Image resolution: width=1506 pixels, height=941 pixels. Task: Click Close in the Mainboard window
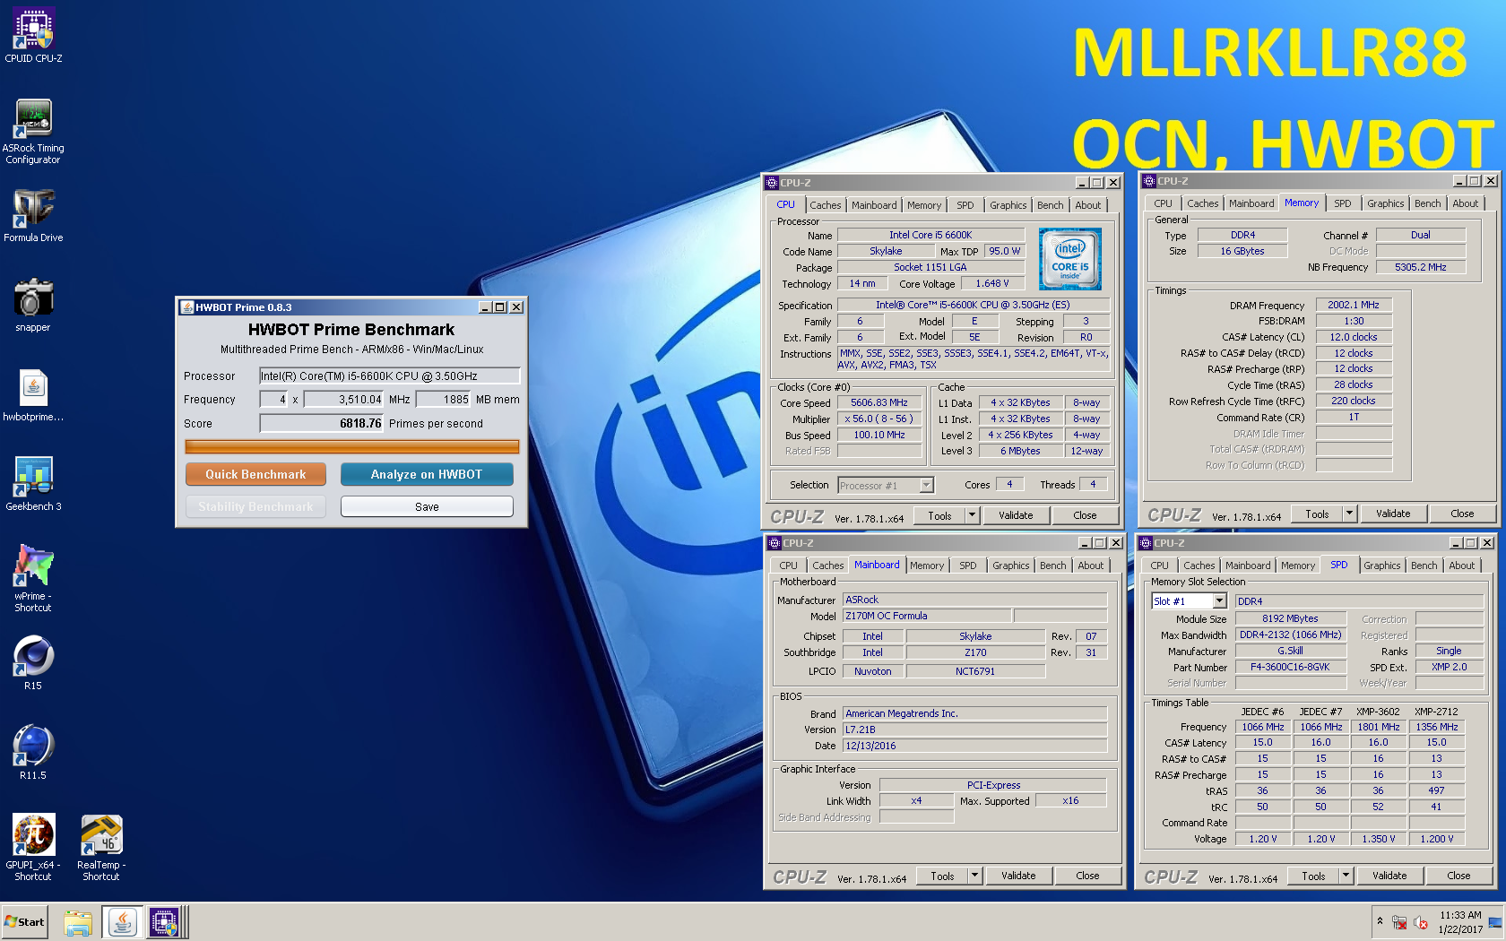1087,876
